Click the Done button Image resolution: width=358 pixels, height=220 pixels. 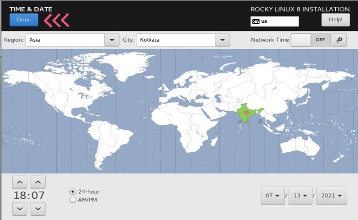[24, 20]
